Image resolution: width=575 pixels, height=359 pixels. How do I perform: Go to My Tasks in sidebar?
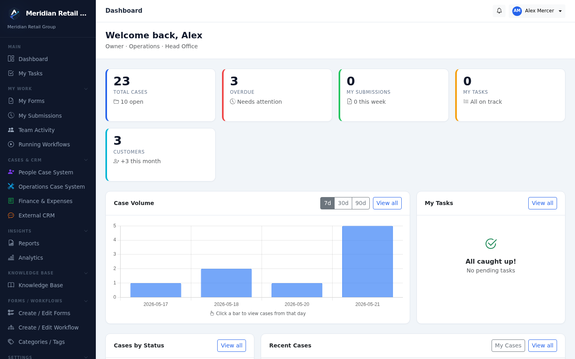[48, 73]
